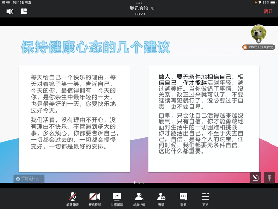278x209 pixels.
Task: Open the 更多 options menu
Action: pos(206,199)
